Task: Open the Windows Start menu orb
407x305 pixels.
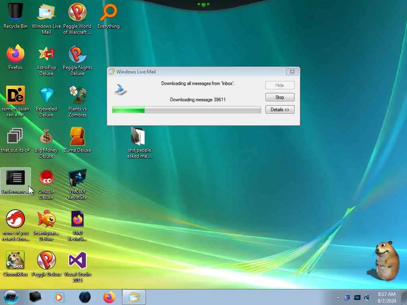Action: click(x=10, y=297)
